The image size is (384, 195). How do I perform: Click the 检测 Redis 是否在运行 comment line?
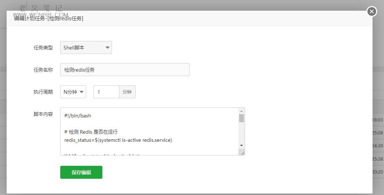[91, 132]
